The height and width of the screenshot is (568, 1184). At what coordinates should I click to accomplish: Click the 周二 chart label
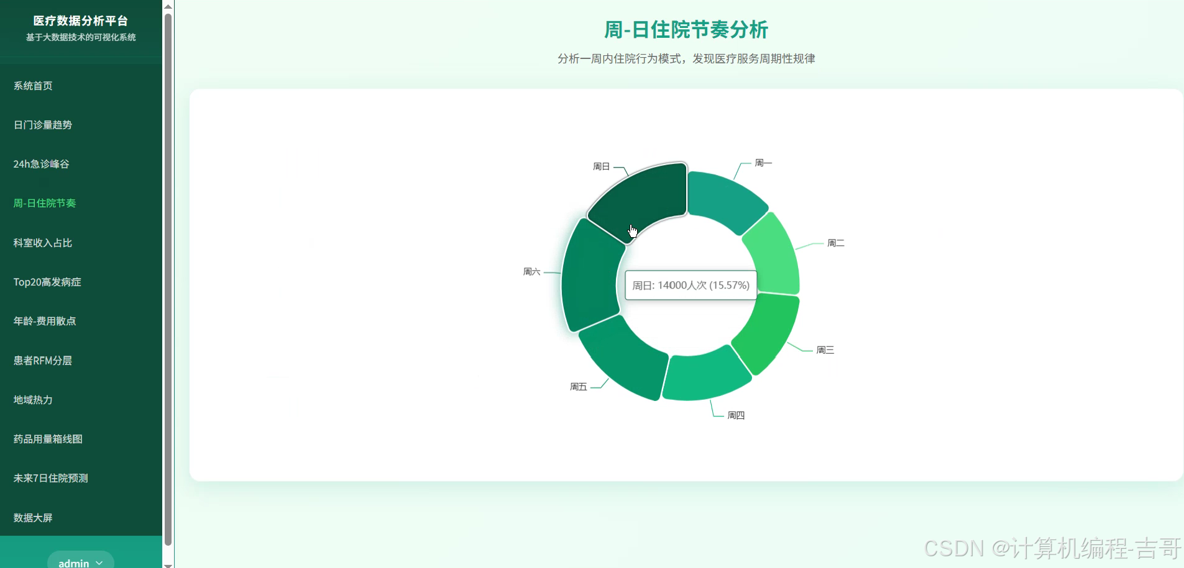tap(836, 243)
